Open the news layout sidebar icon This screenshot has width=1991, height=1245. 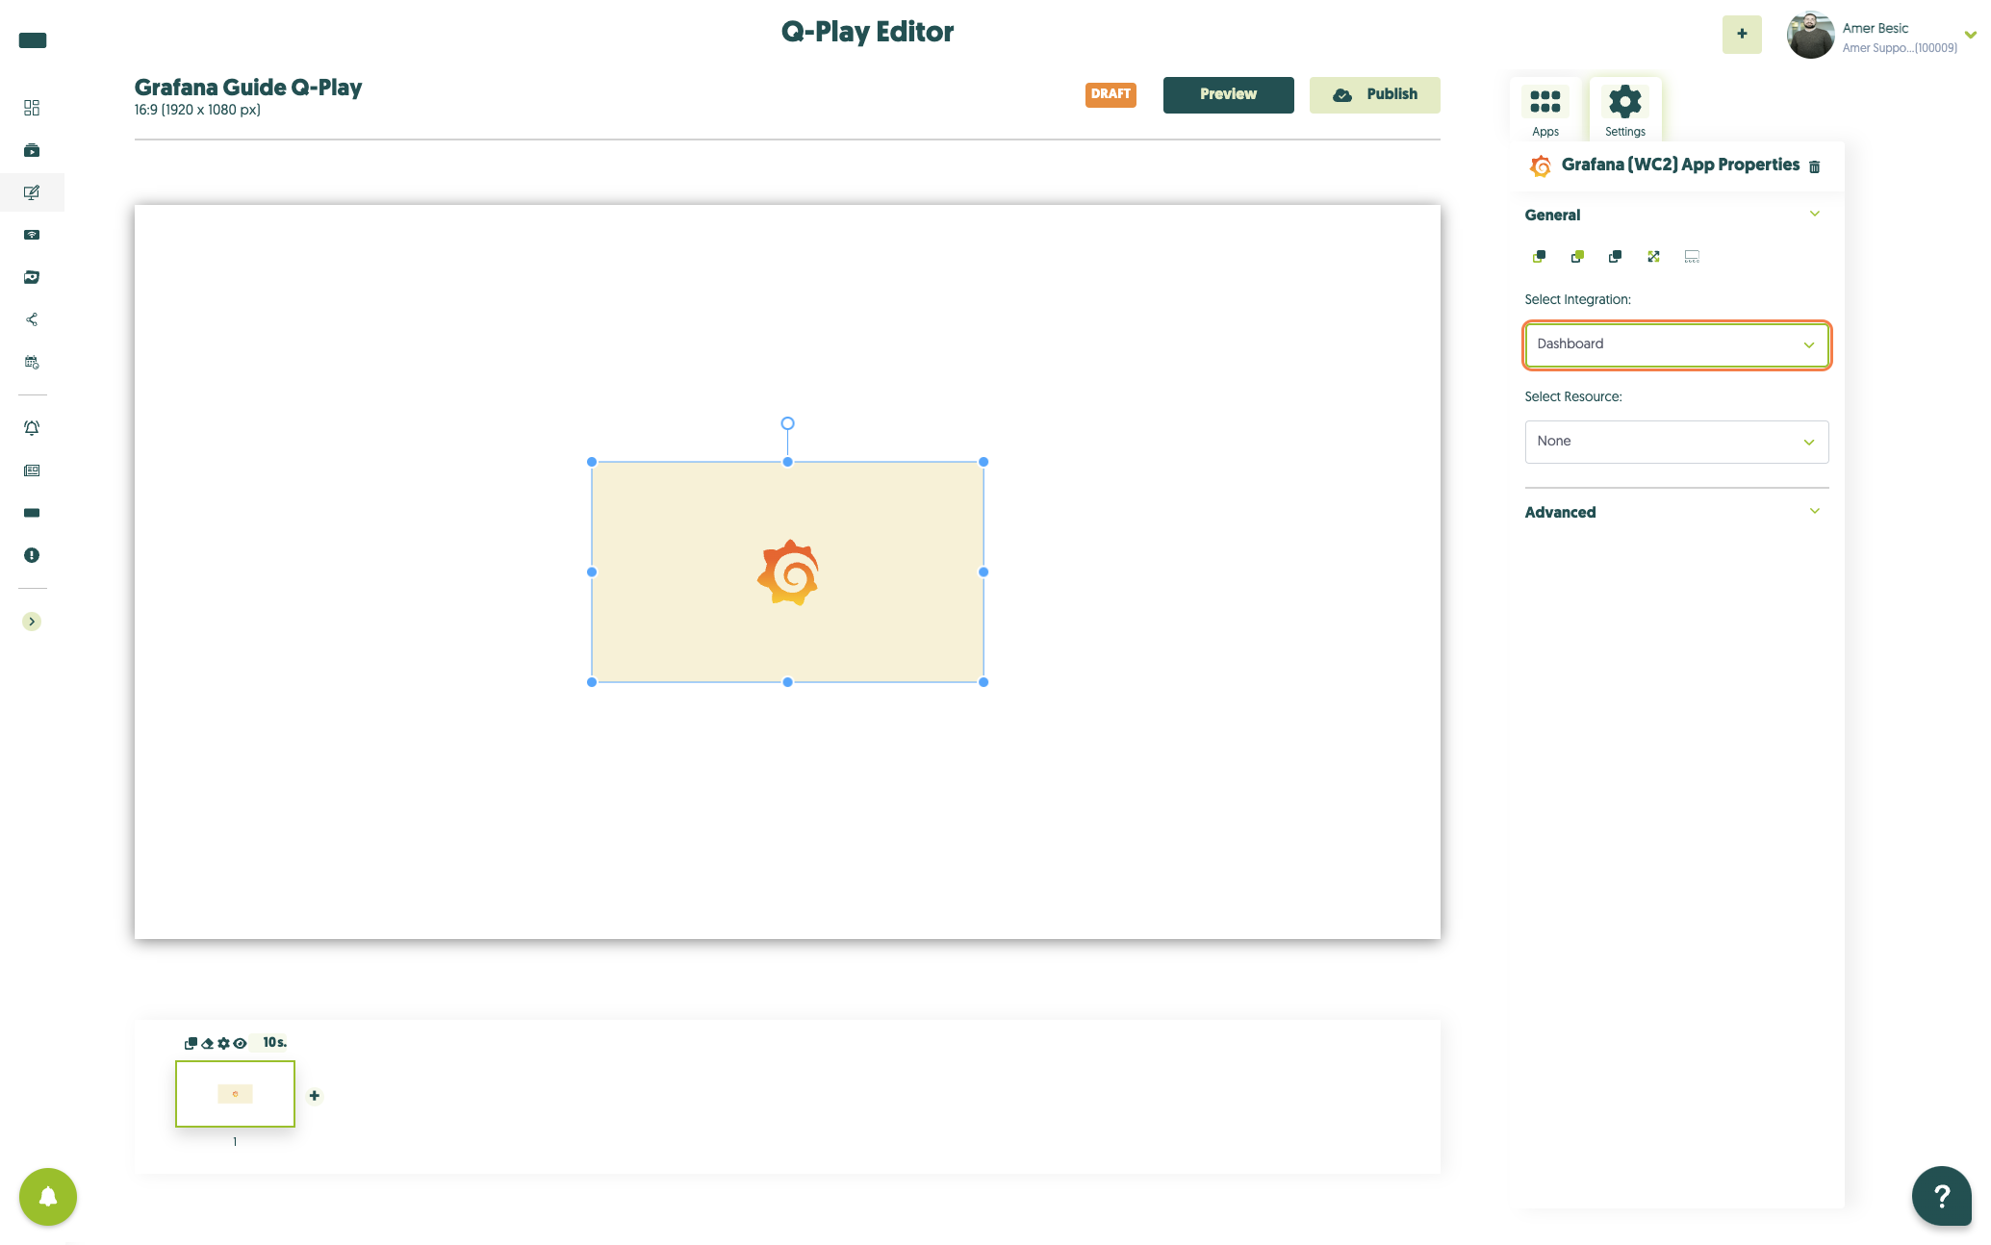[32, 470]
